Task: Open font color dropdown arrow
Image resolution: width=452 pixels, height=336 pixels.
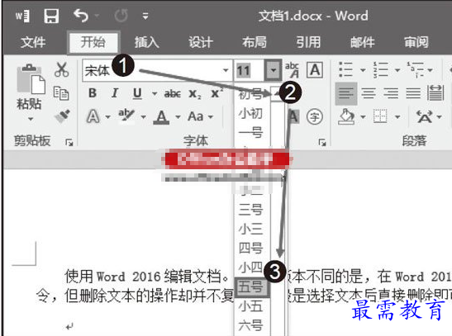Action: click(178, 117)
